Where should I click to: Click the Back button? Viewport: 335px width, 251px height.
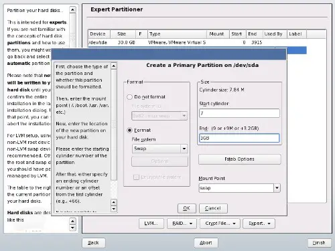(93, 243)
